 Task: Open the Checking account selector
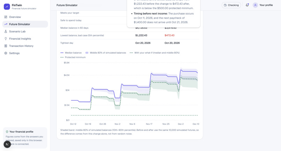(x=231, y=5)
